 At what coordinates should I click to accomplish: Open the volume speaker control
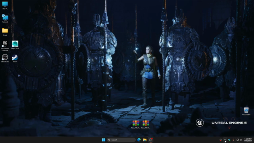click(x=241, y=140)
